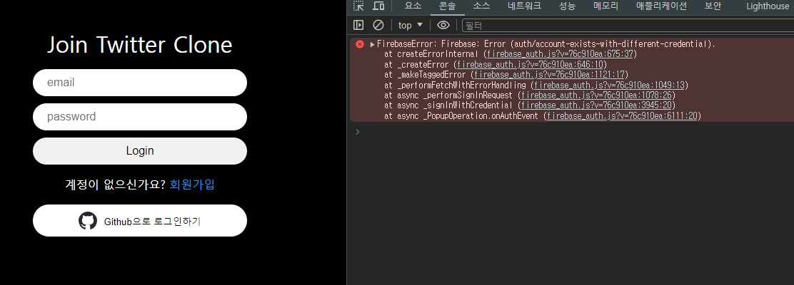794x285 pixels.
Task: Open _makeTaggedError source link 1121:17
Action: click(549, 75)
